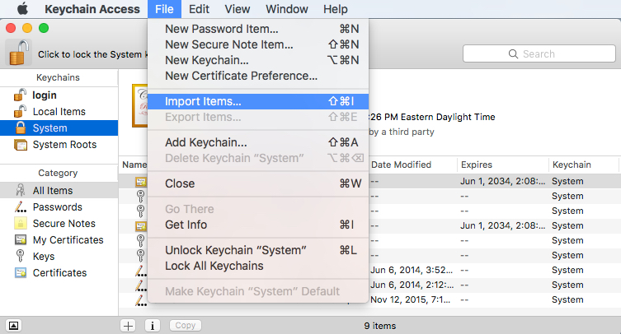
Task: Click the Copy button
Action: [x=186, y=325]
